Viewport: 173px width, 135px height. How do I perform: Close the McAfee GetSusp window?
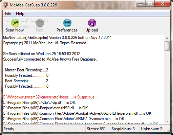[163, 4]
